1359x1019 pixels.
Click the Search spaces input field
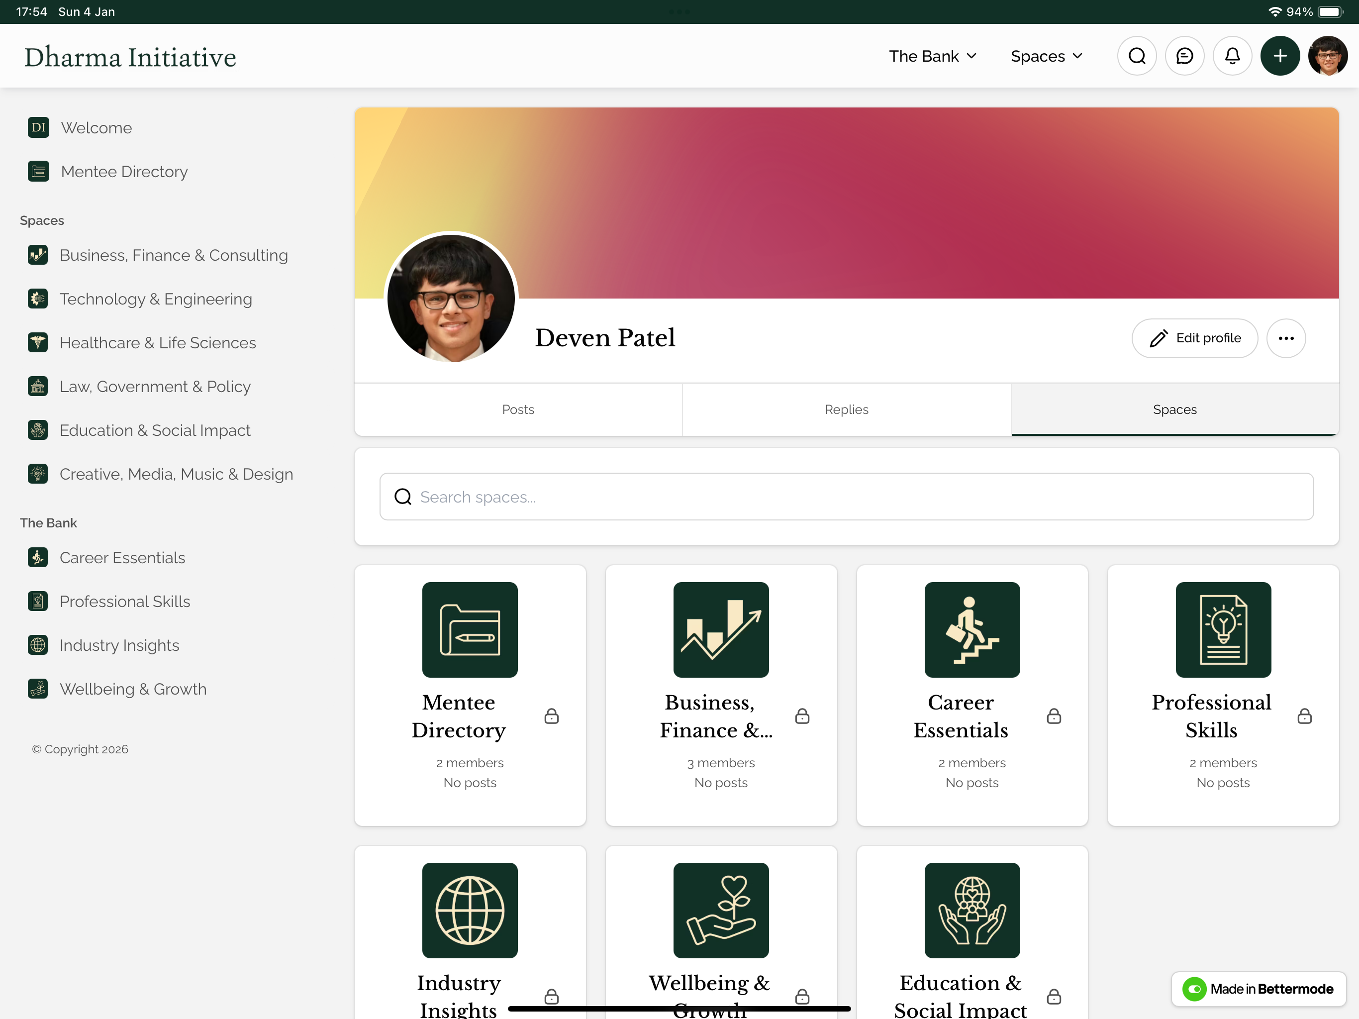click(846, 497)
